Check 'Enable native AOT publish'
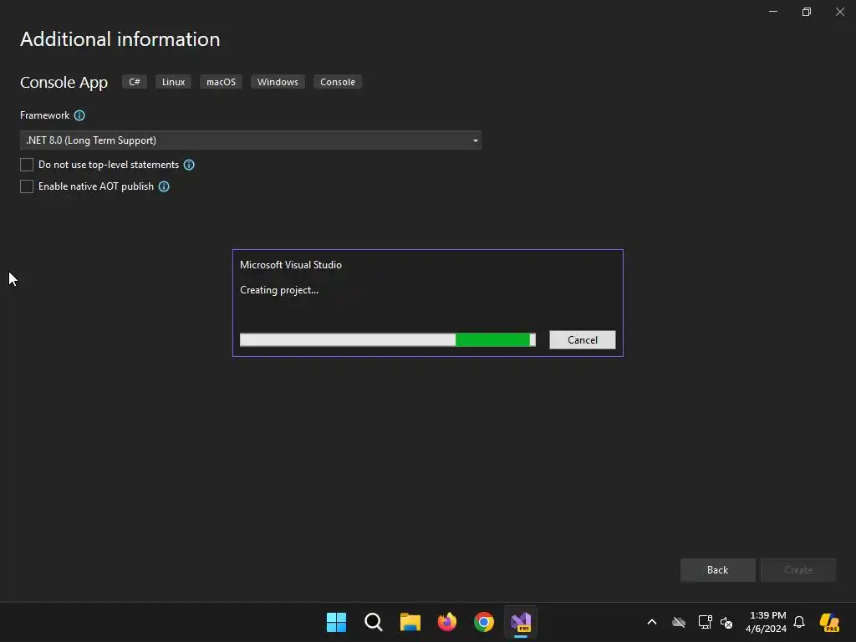Screen dimensions: 856x642 (x=27, y=186)
